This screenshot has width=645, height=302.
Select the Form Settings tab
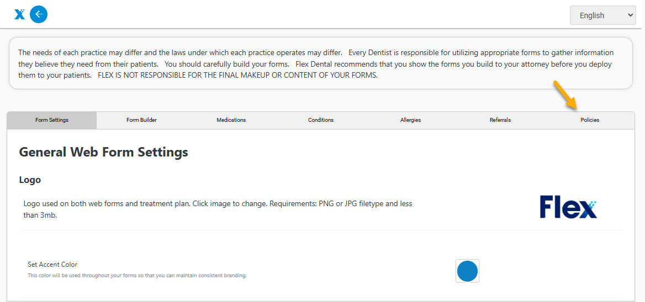click(x=52, y=120)
